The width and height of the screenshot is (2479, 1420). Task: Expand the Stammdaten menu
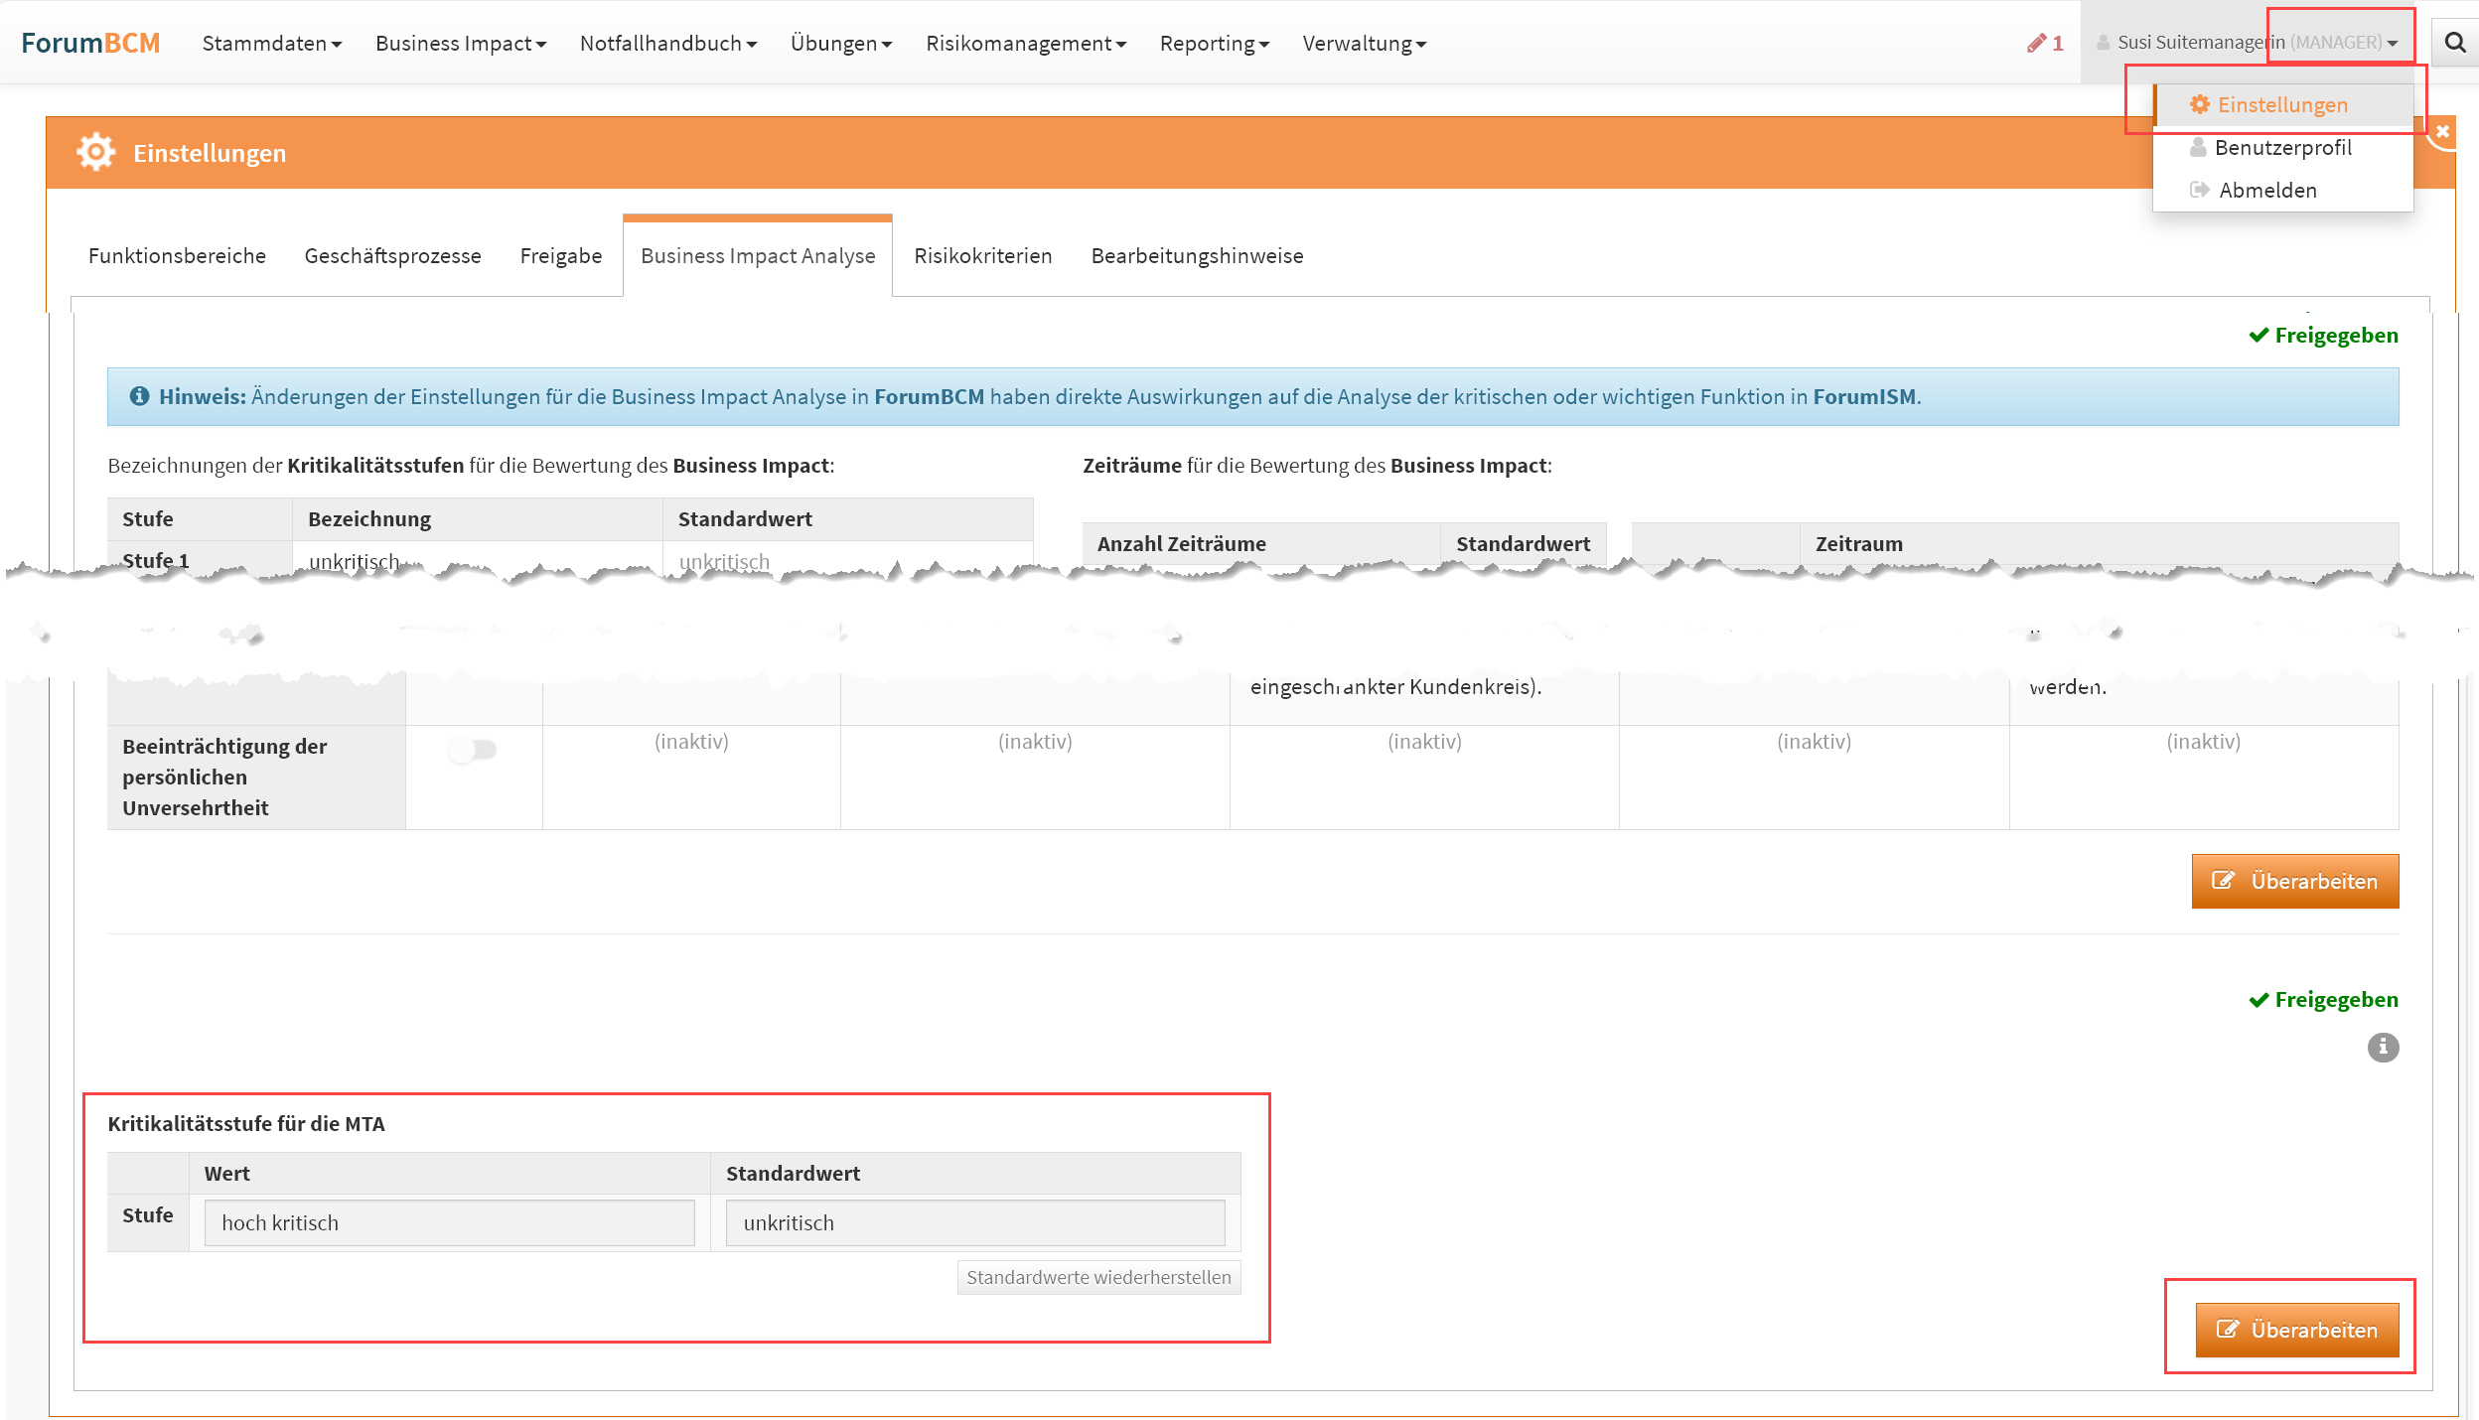point(271,43)
